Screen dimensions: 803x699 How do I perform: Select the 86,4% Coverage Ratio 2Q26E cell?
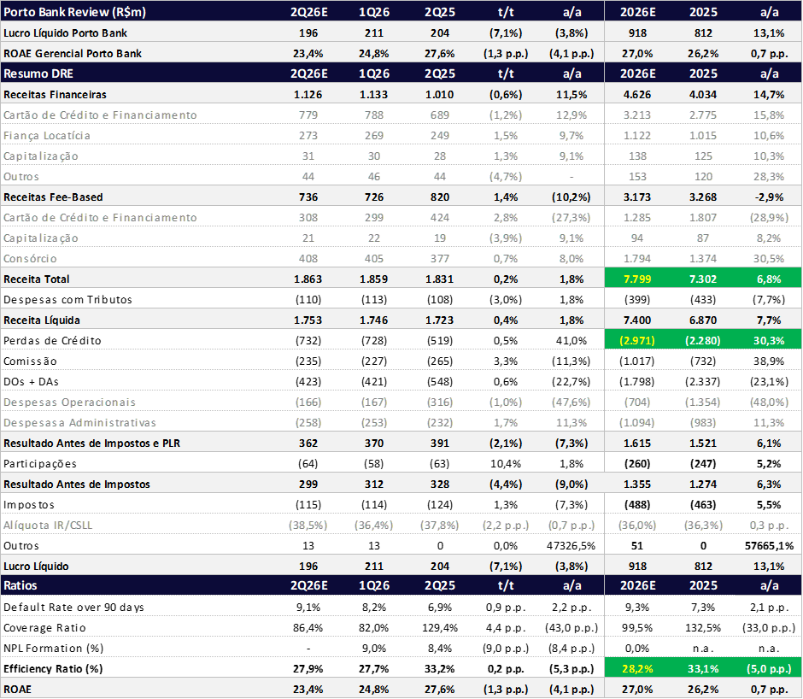tap(308, 627)
